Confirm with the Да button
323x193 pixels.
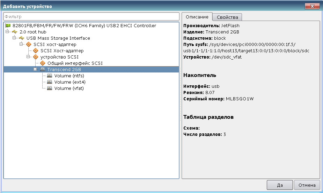click(x=280, y=185)
